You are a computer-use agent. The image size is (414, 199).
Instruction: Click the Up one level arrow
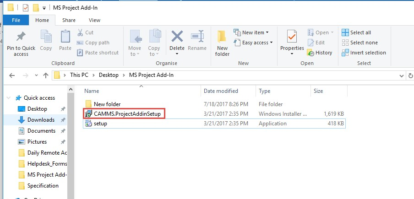pyautogui.click(x=46, y=75)
